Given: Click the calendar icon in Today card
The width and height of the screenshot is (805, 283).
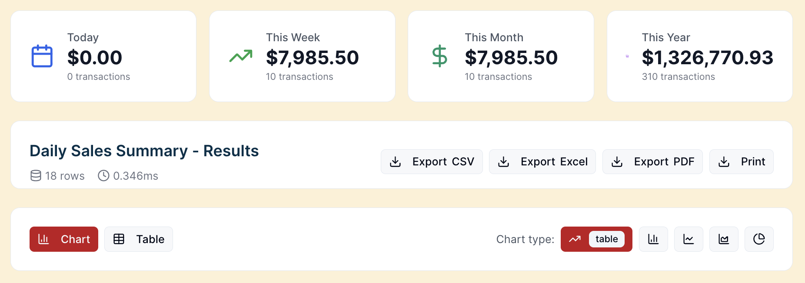Looking at the screenshot, I should point(42,56).
